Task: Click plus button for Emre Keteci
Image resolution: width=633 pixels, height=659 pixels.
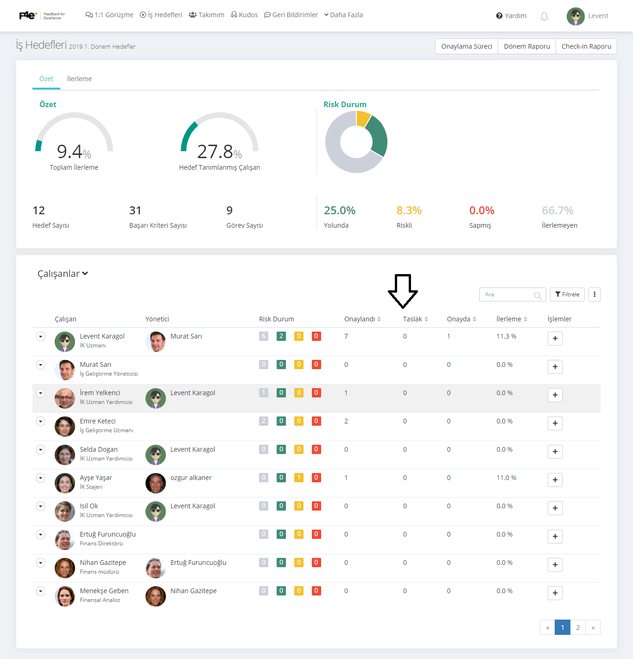Action: (x=555, y=423)
